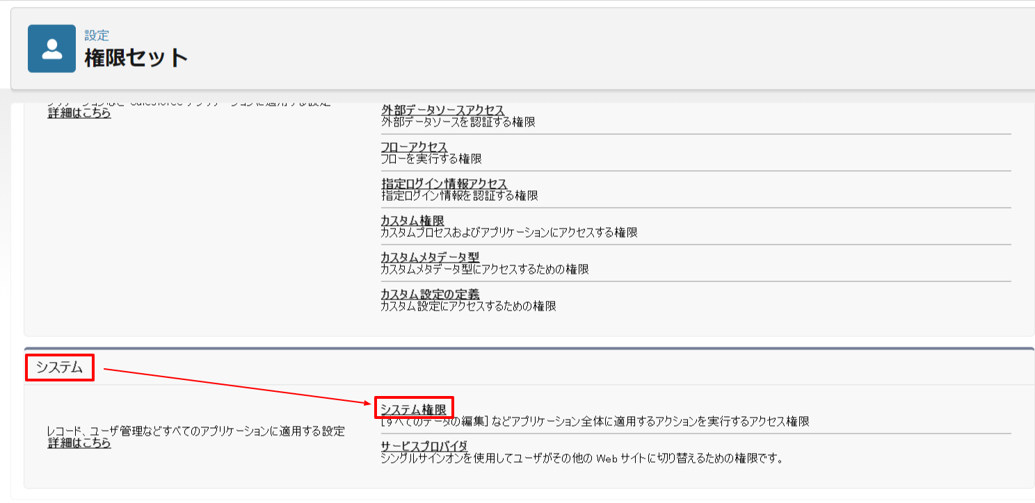Click 詳細はこちら link in システム section
This screenshot has height=503, width=1035.
click(79, 443)
